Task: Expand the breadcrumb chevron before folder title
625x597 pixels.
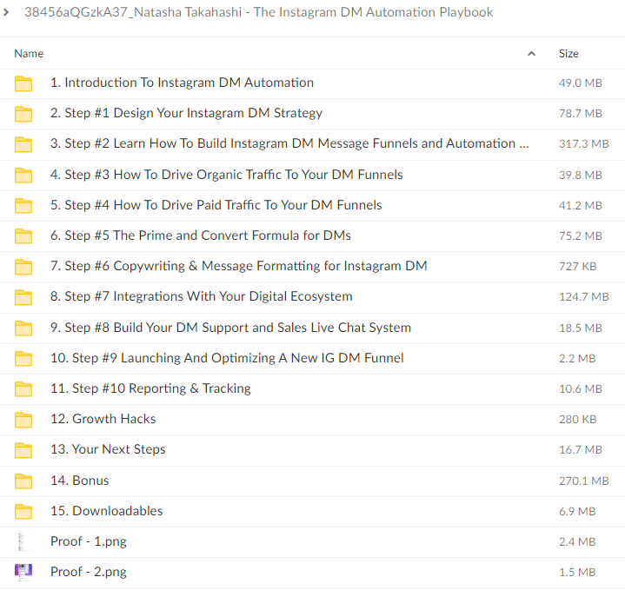Action: pyautogui.click(x=6, y=12)
